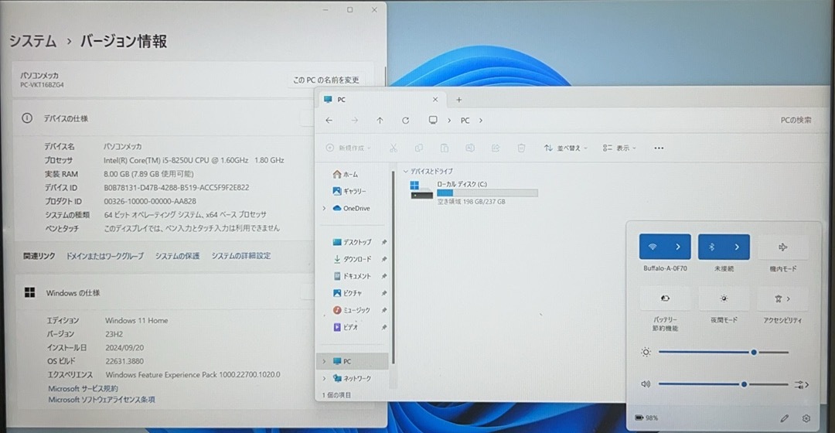Toggle 夜間モード night light

pyautogui.click(x=724, y=298)
